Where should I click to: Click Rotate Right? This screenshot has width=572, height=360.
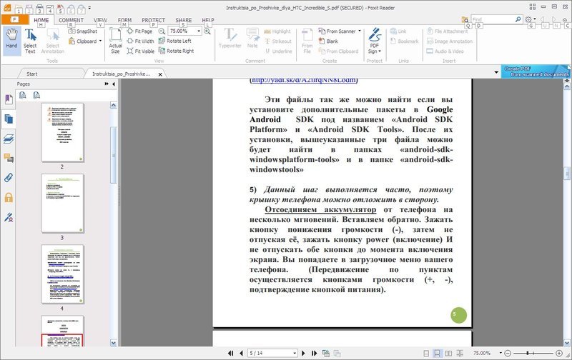176,51
